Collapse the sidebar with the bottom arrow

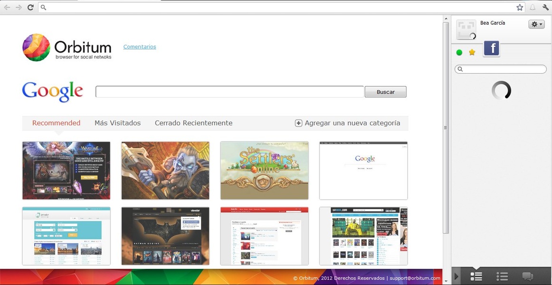tap(457, 276)
